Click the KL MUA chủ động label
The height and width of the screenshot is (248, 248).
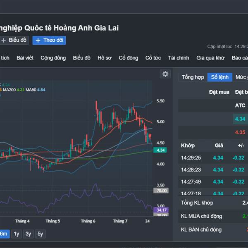point(201,216)
